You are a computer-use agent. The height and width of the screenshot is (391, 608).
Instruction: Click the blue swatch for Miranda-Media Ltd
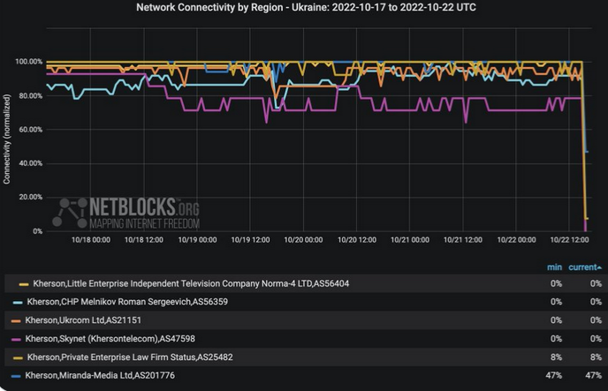coord(16,376)
